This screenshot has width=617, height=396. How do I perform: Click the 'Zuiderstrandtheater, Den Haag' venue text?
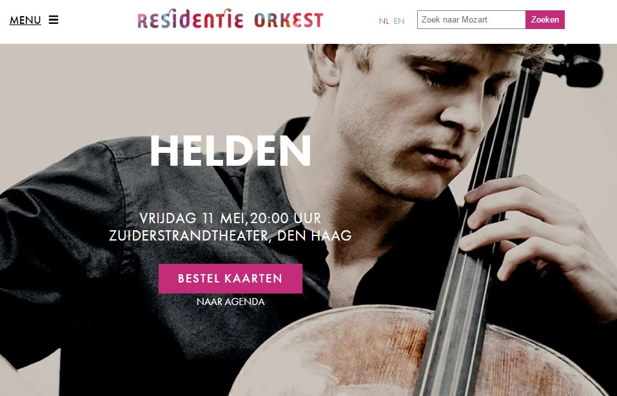click(230, 235)
